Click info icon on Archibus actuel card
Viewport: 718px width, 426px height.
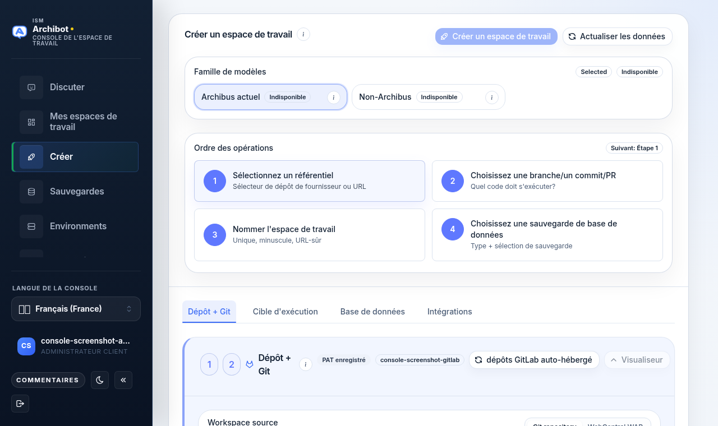pos(334,98)
